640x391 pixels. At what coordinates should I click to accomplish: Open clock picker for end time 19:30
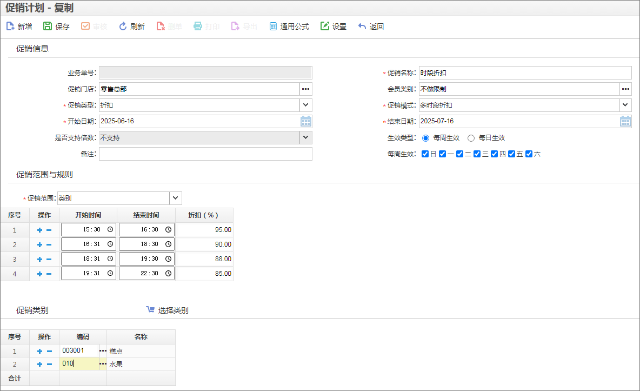168,259
